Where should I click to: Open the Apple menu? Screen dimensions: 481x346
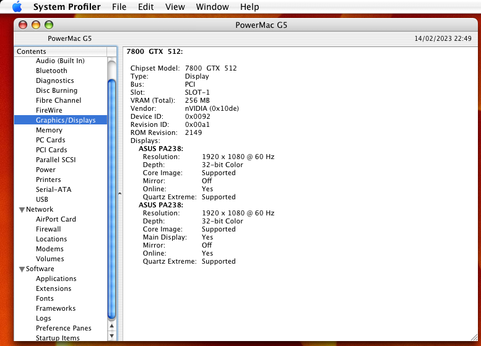(17, 6)
